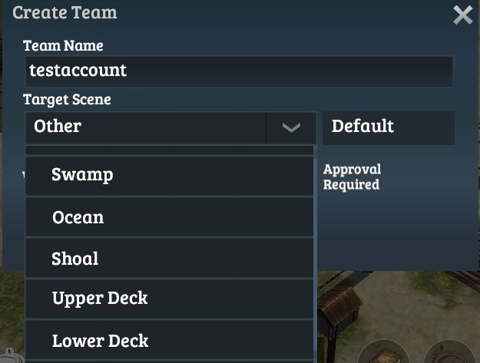Click the Team Name label
This screenshot has height=363, width=480.
tap(63, 46)
